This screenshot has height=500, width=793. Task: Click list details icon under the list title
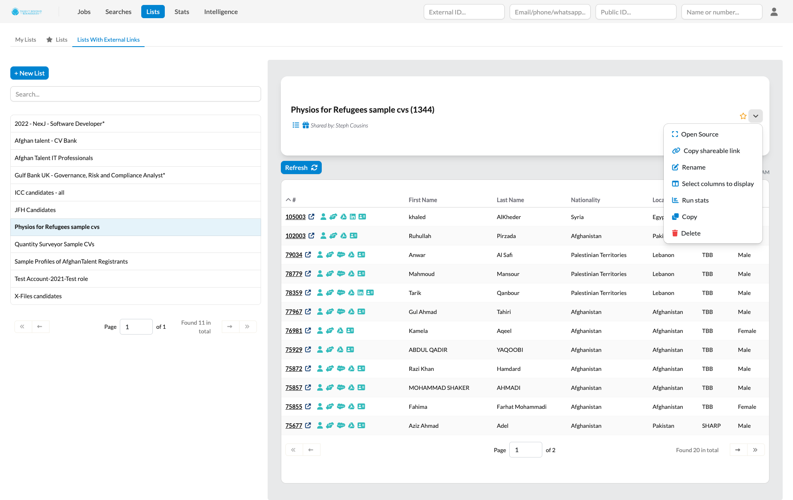(x=296, y=125)
